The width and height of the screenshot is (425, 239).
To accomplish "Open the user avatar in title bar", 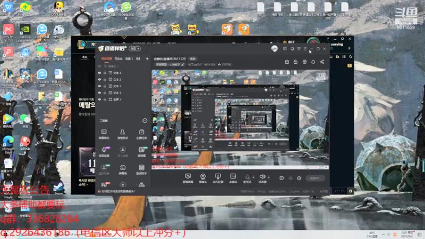I will 274,49.
